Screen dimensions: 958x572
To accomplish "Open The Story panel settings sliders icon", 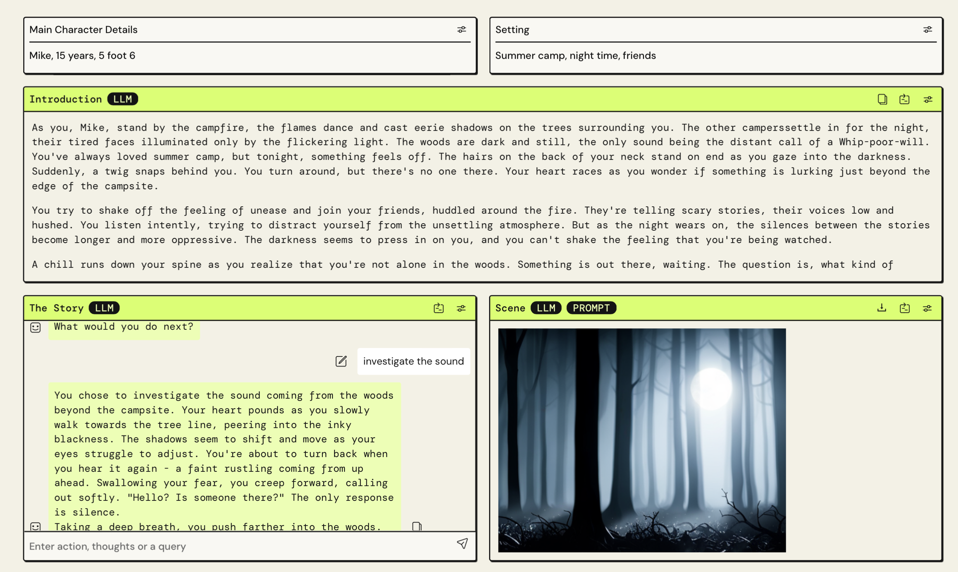I will 461,308.
